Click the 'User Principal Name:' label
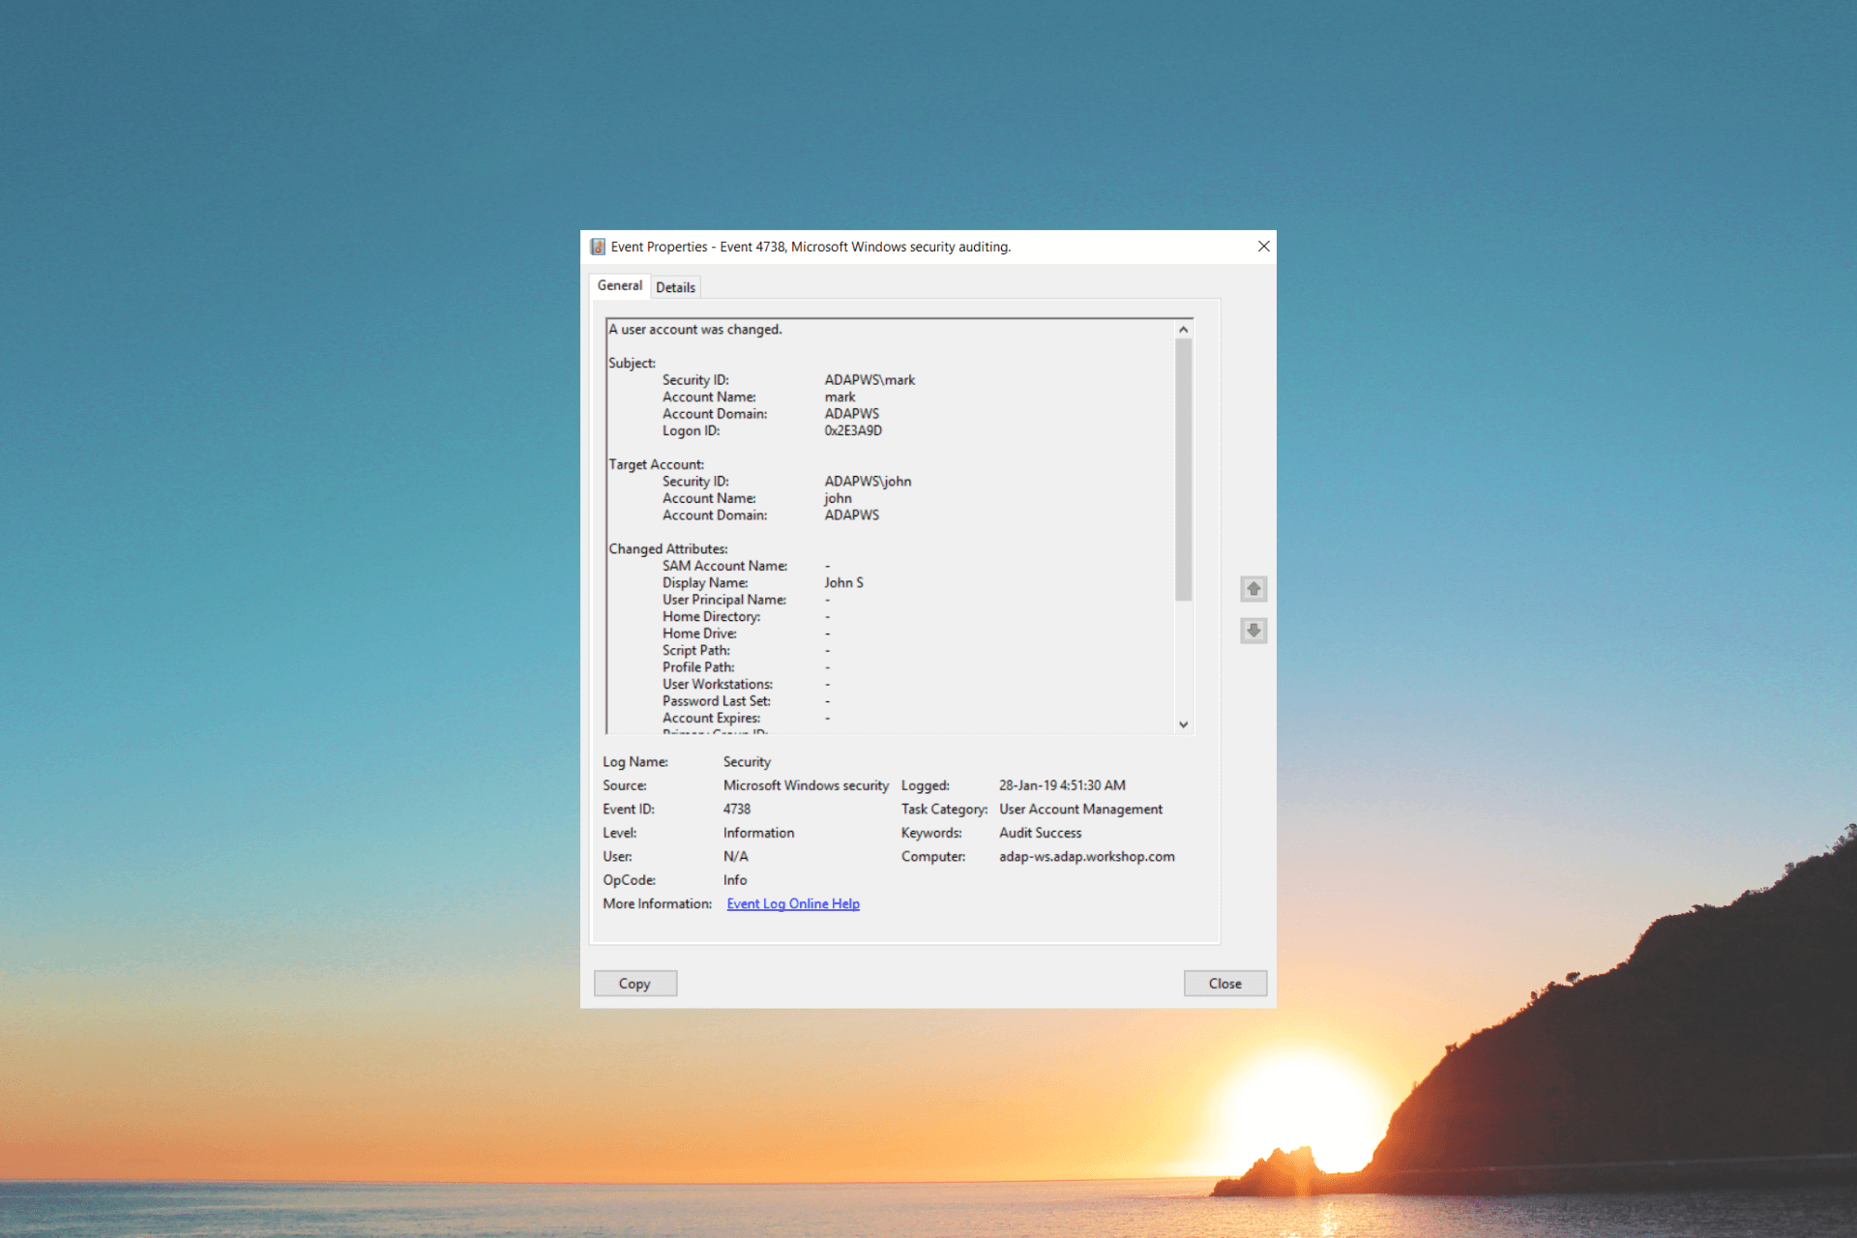 click(x=724, y=601)
